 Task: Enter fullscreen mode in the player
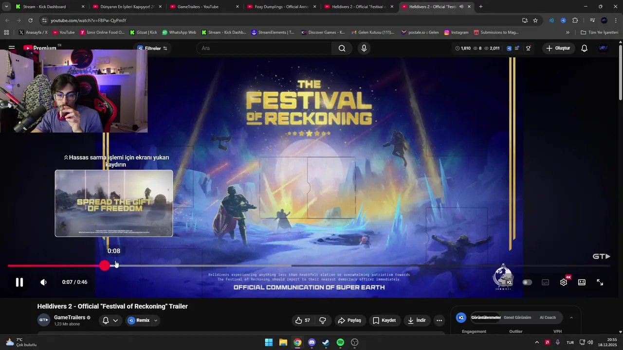[600, 282]
